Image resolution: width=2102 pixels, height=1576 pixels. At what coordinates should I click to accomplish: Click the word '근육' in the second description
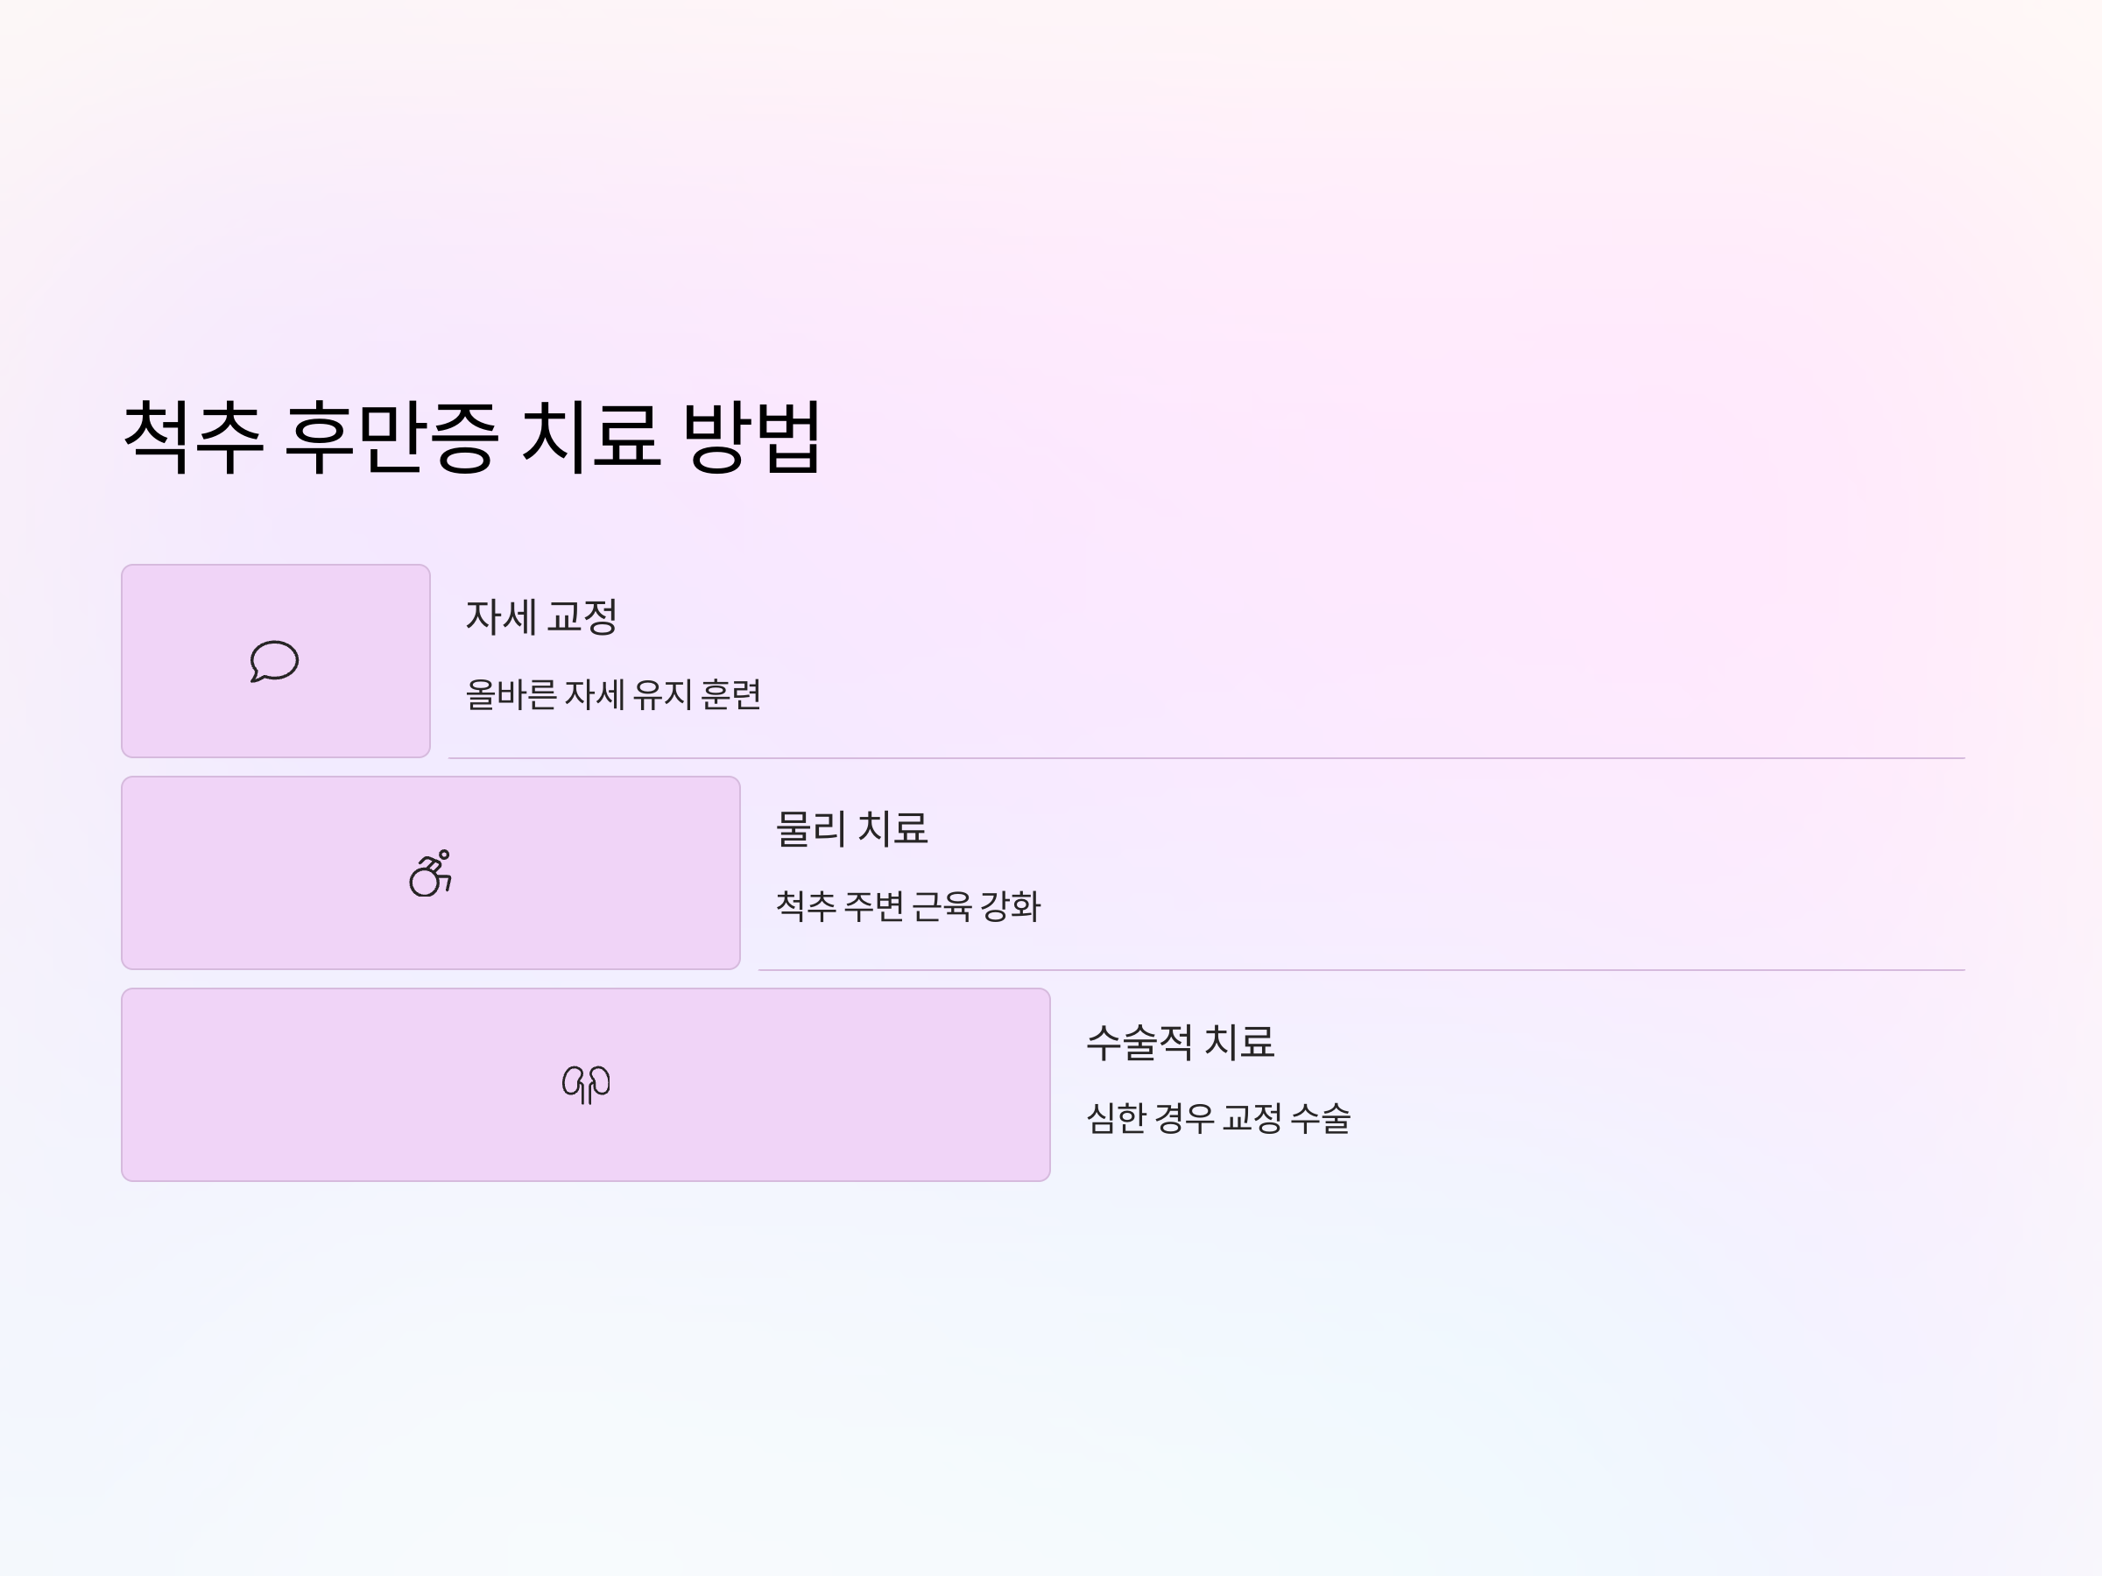[x=942, y=906]
